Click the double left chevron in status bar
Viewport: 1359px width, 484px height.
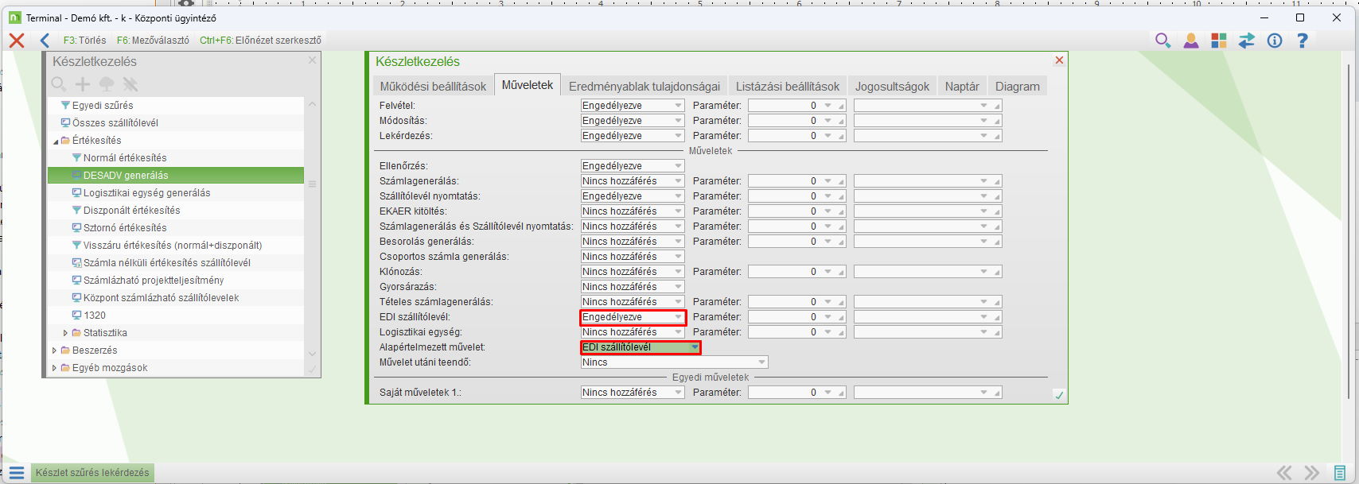tap(1284, 473)
